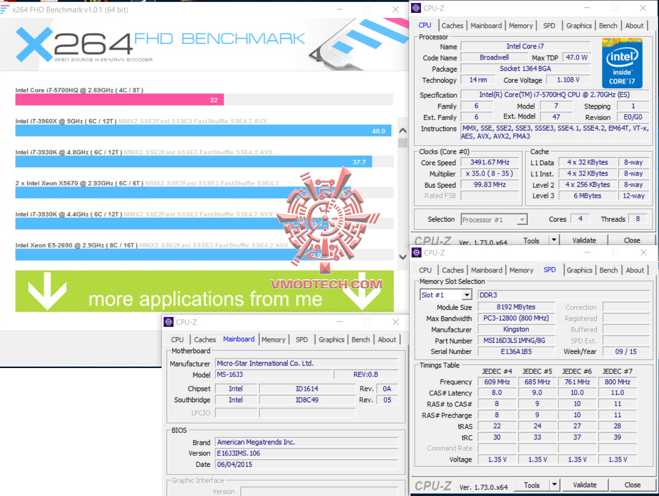Click the Module Size value "8192 MBytes"
Image resolution: width=659 pixels, height=496 pixels.
[x=516, y=307]
